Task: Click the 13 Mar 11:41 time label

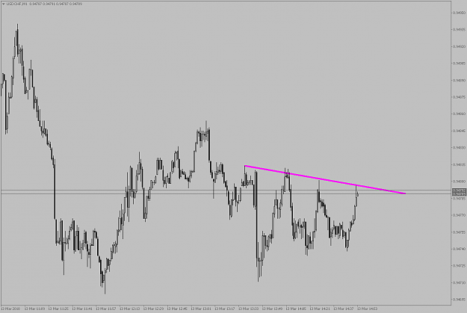Action: tap(82, 309)
